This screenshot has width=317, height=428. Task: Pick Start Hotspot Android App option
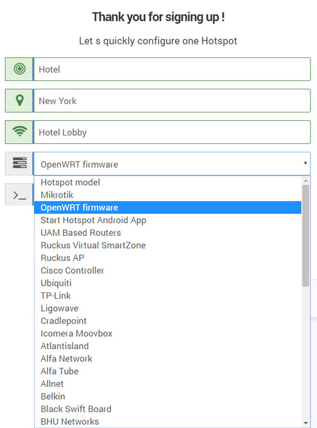point(167,220)
